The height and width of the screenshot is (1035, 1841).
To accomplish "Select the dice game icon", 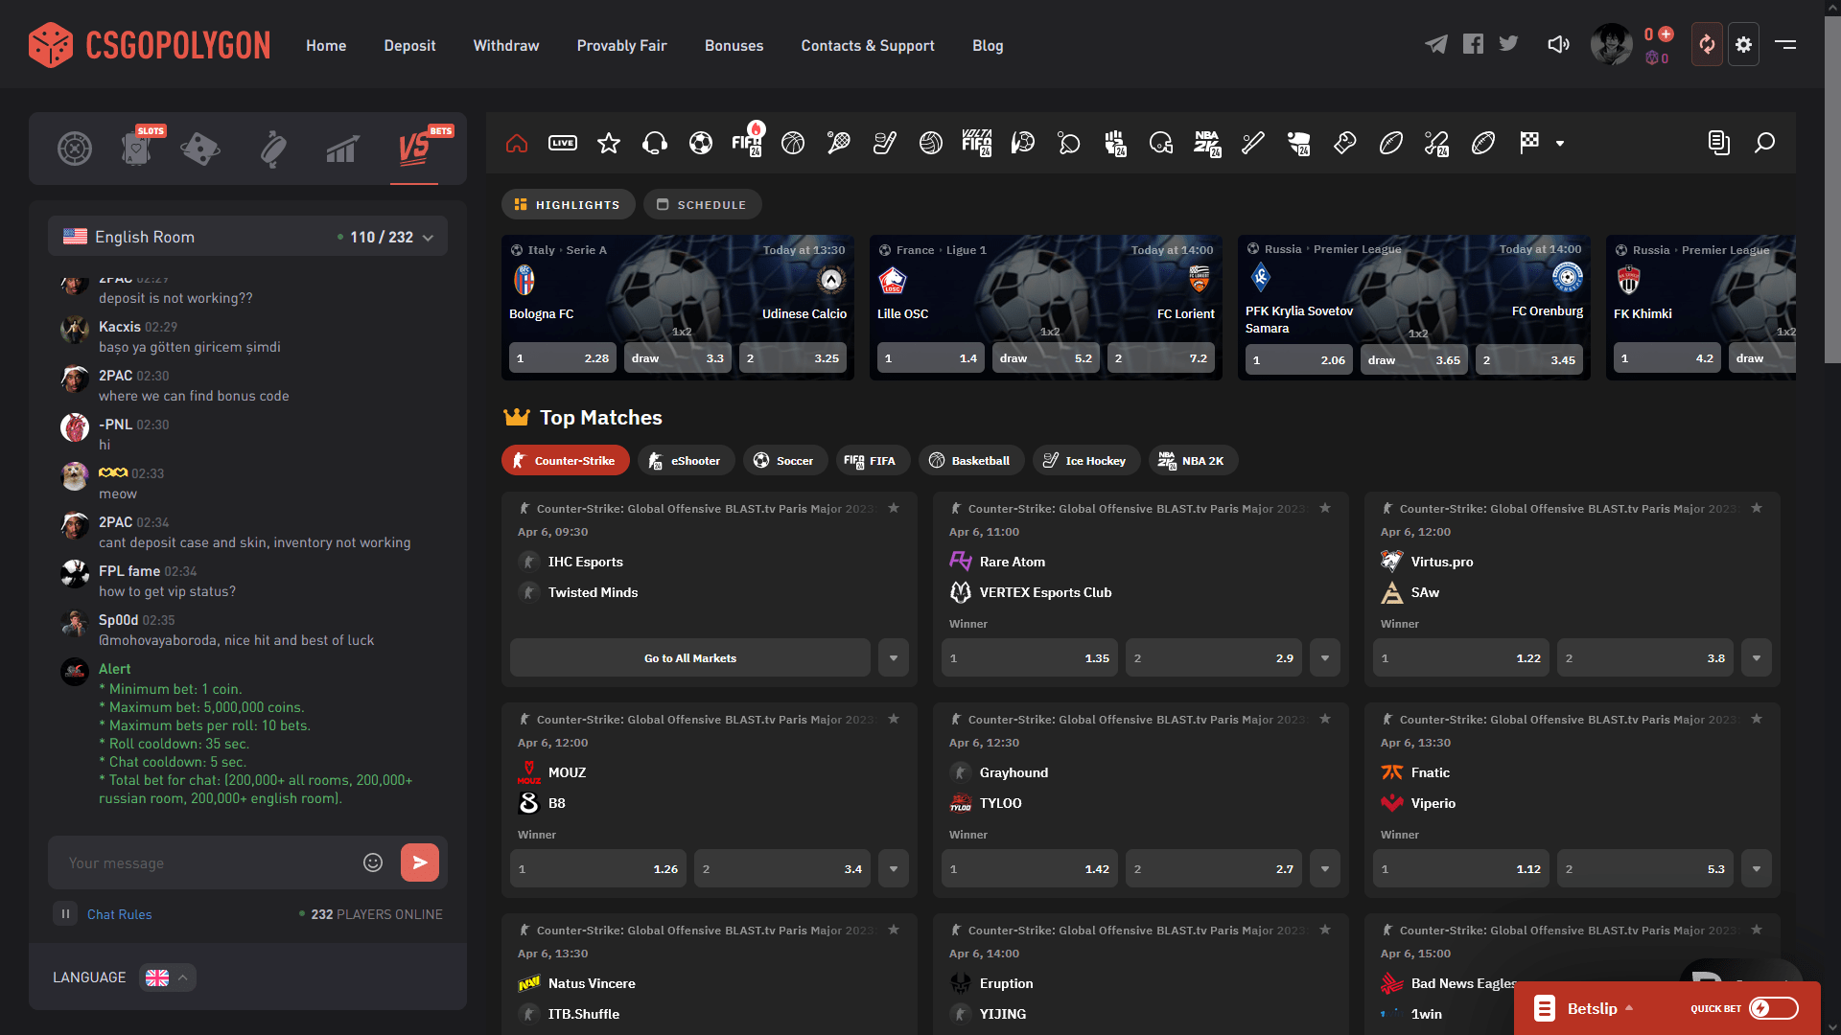I will click(x=200, y=149).
